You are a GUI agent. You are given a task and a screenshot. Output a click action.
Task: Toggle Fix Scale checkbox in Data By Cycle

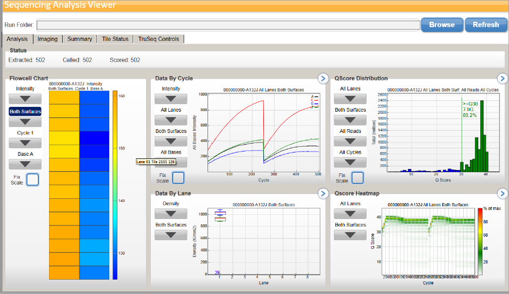[x=178, y=178]
